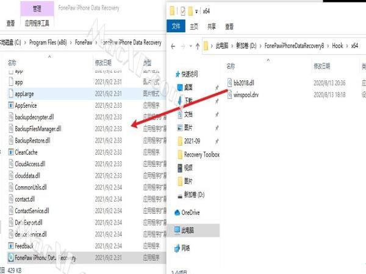Click FonePaw breadcrumb in left window
This screenshot has width=366, height=274.
tap(84, 43)
